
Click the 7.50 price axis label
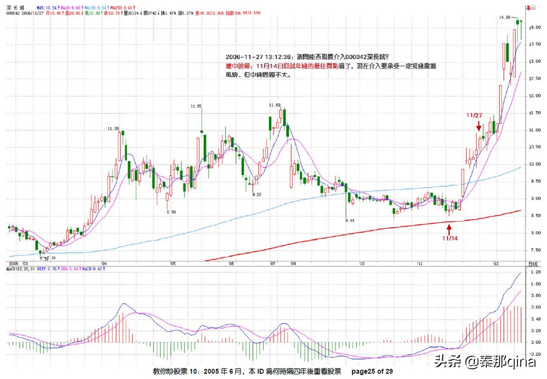tap(535, 250)
